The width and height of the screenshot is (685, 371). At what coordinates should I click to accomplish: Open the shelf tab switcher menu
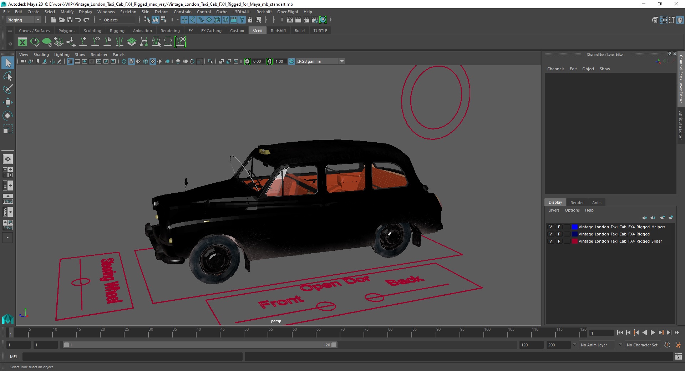[x=10, y=31]
